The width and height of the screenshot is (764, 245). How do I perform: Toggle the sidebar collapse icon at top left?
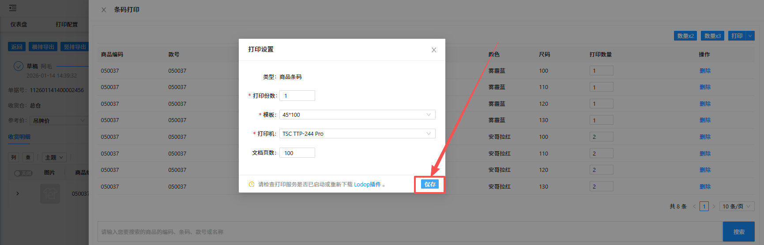point(13,8)
